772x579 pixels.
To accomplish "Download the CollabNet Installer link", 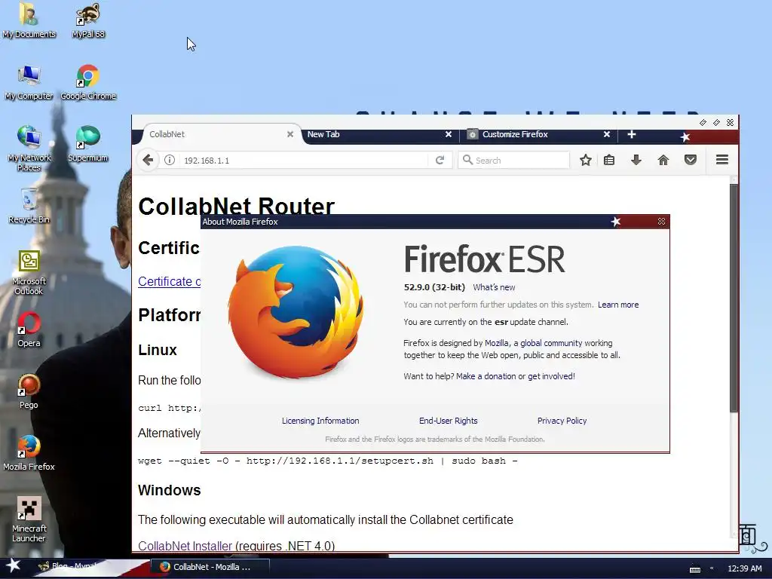I will [185, 546].
